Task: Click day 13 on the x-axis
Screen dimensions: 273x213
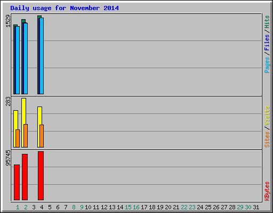Action: point(112,207)
